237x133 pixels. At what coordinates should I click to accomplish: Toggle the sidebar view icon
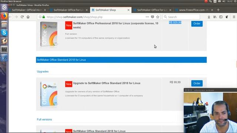221,17
